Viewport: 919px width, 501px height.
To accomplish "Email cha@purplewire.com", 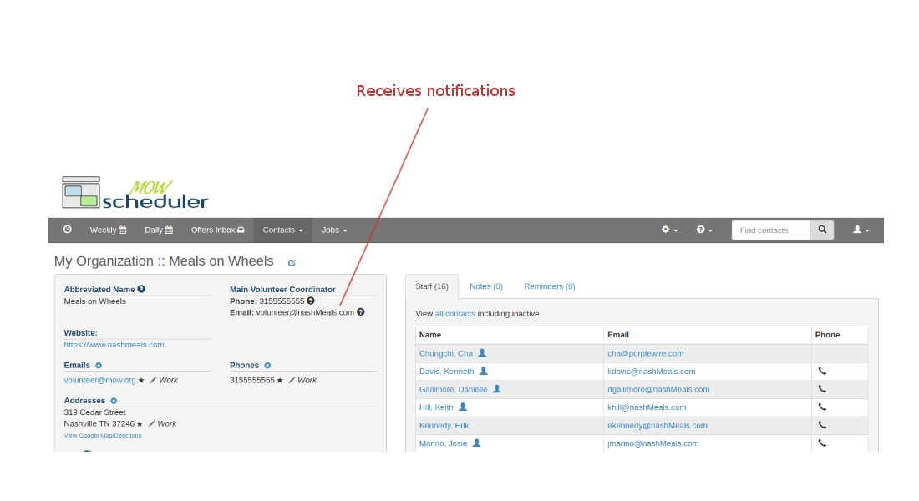I will [x=645, y=353].
